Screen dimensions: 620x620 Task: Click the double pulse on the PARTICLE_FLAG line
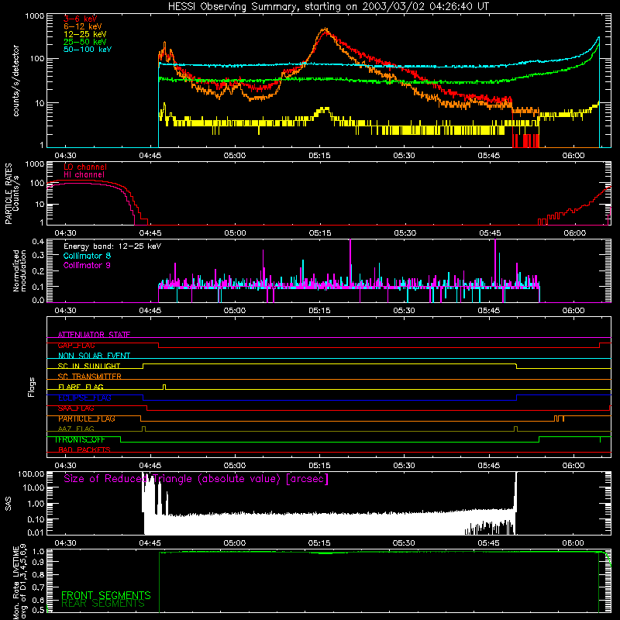[x=559, y=418]
